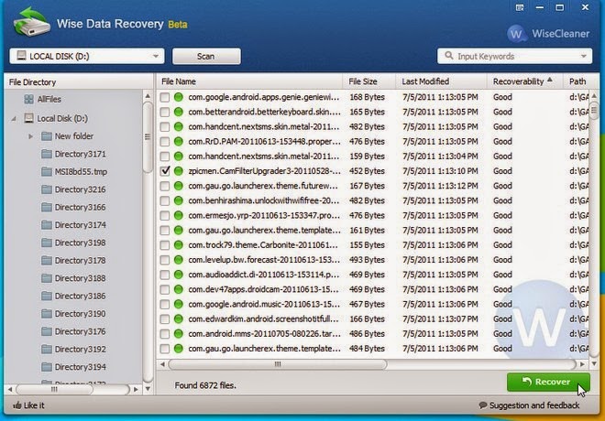Check the com.RrD.PAM-20110613 file checkbox
The height and width of the screenshot is (421, 605).
tap(165, 141)
